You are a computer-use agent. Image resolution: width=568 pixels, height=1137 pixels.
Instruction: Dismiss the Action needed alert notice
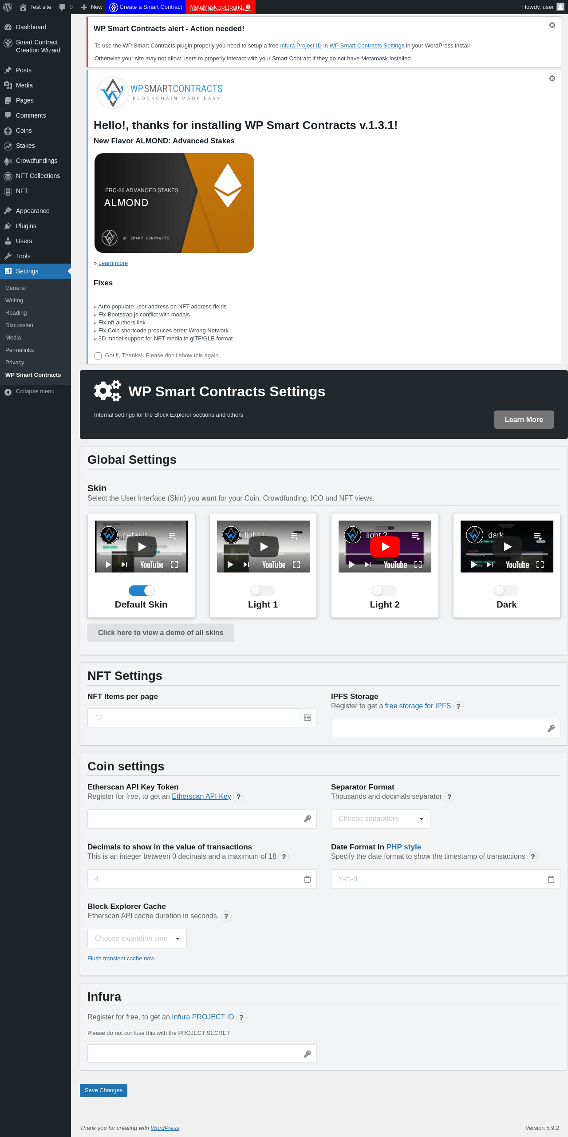(552, 25)
